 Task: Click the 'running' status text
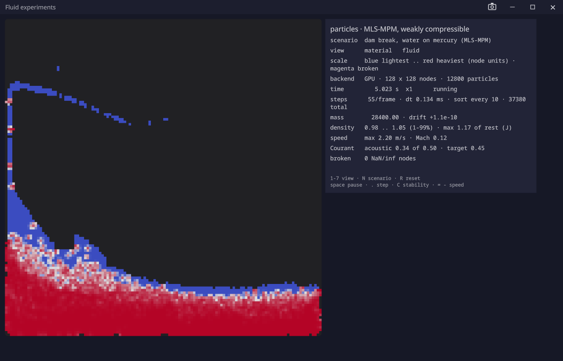click(x=445, y=89)
